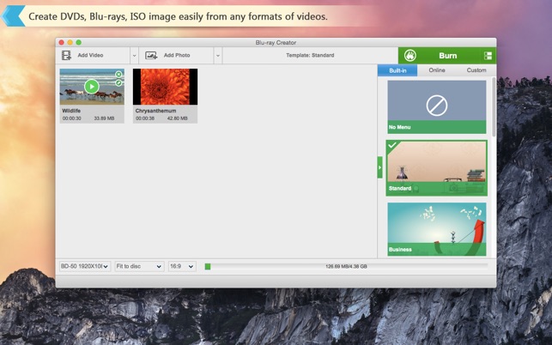Open the BD-50 disc type dropdown
552x345 pixels.
[85, 267]
